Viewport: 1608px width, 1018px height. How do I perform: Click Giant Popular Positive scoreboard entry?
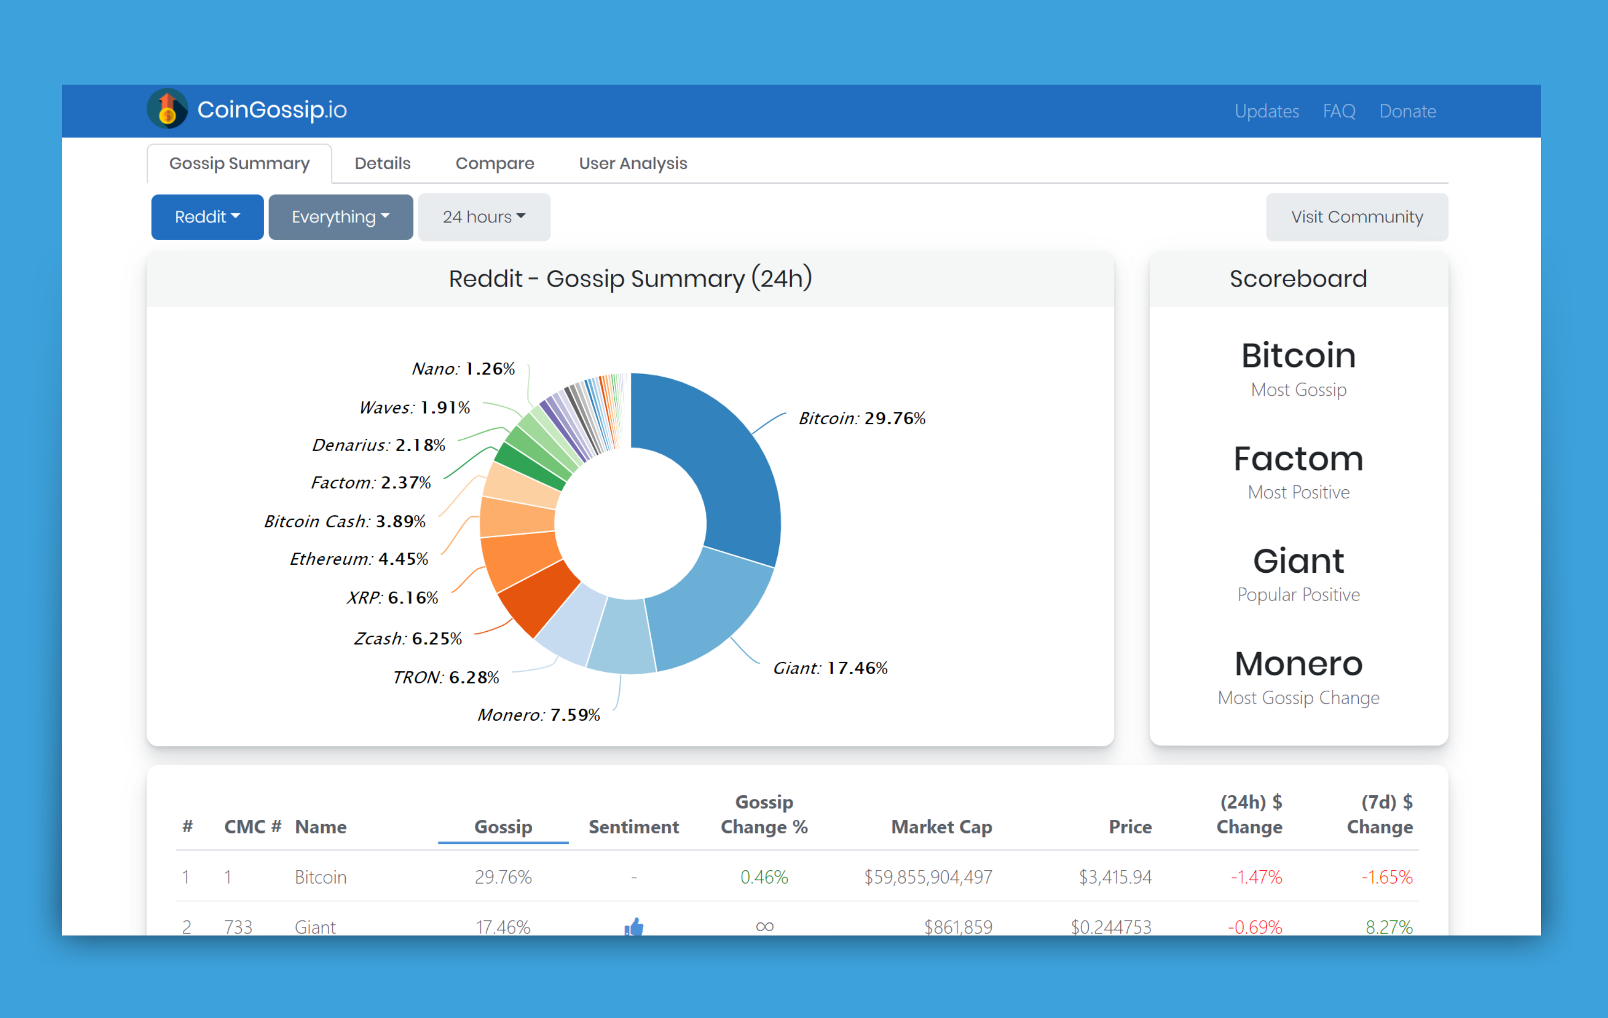(x=1298, y=574)
